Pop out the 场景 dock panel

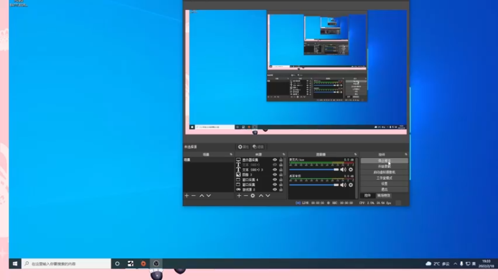tap(231, 154)
